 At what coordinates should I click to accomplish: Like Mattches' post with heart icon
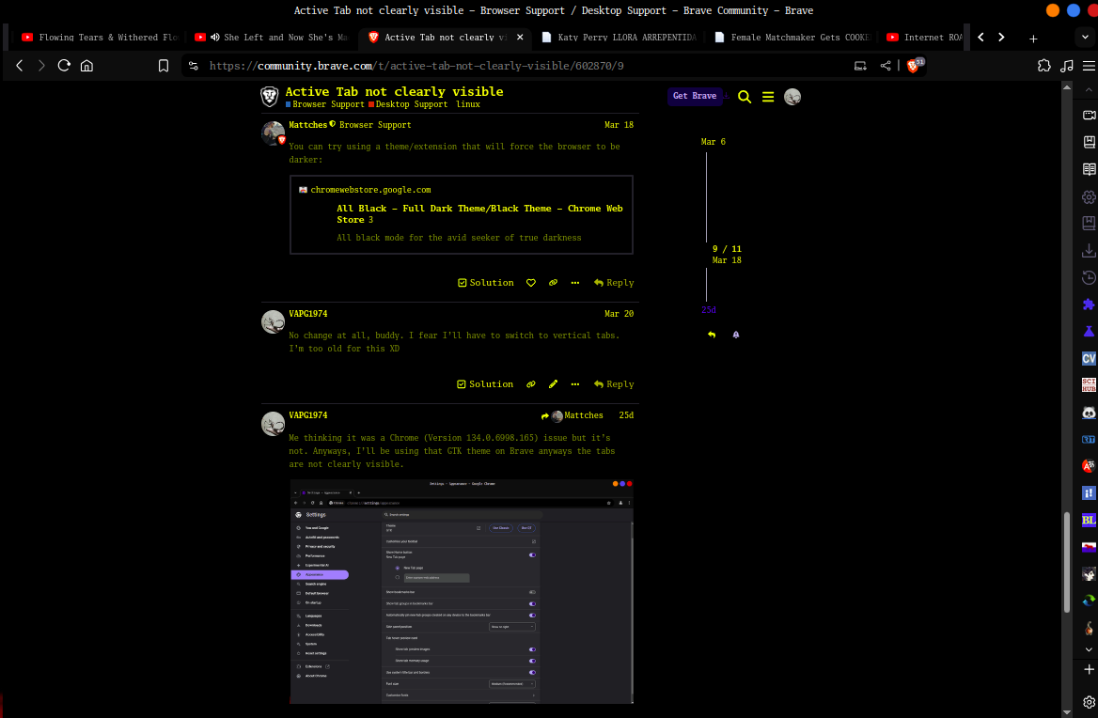531,283
